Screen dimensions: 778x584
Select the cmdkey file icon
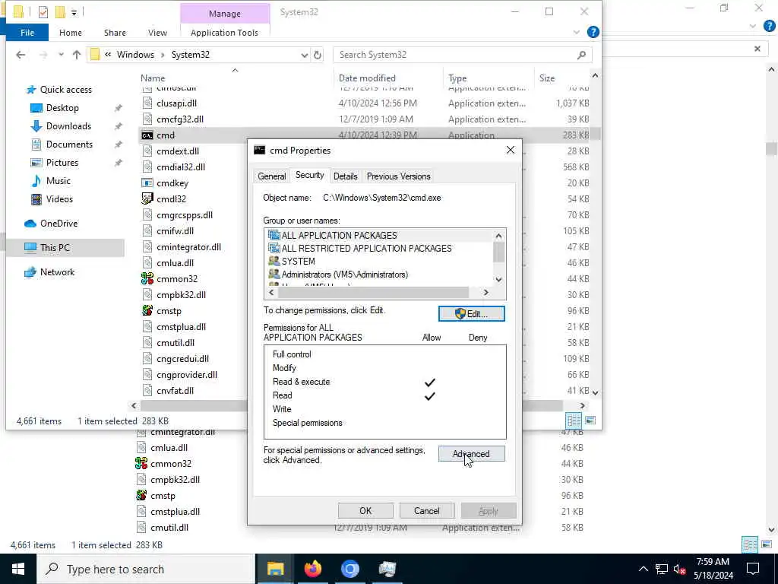tap(147, 183)
